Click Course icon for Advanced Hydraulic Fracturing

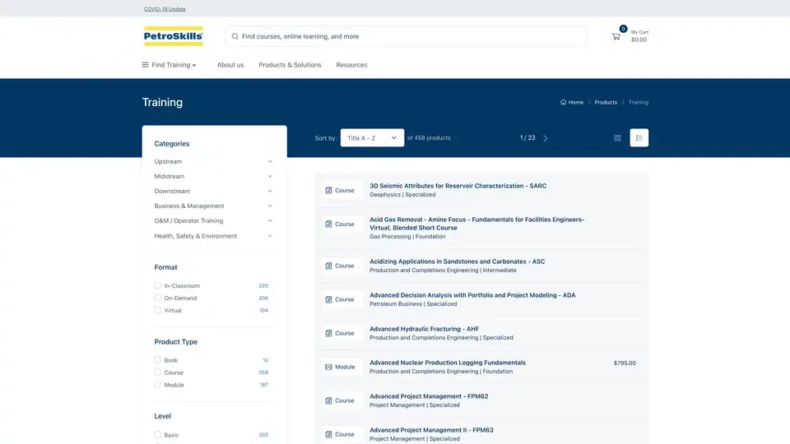coord(328,333)
